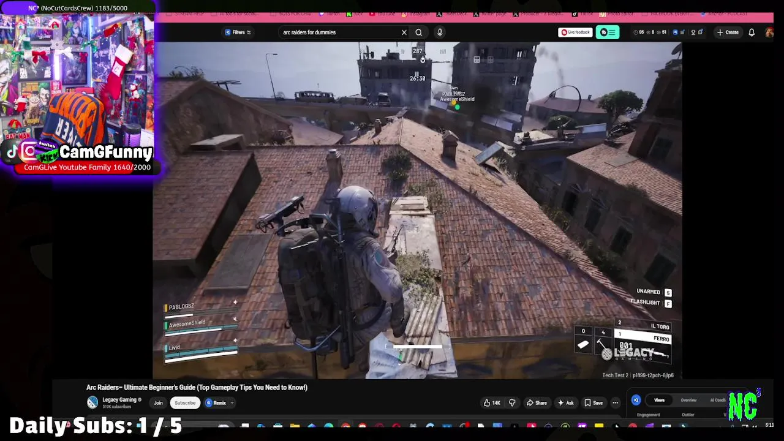Click the Share button
The width and height of the screenshot is (784, 441).
pos(537,403)
